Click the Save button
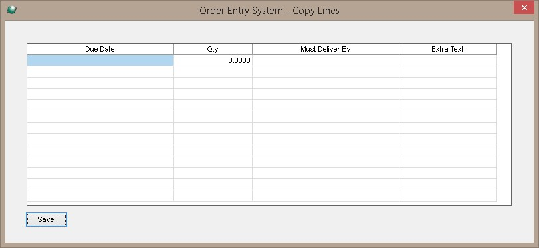Screen dimensions: 539x248 coord(47,219)
